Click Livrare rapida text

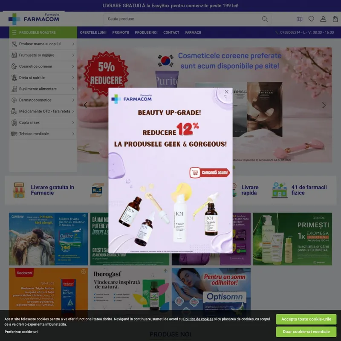[250, 190]
